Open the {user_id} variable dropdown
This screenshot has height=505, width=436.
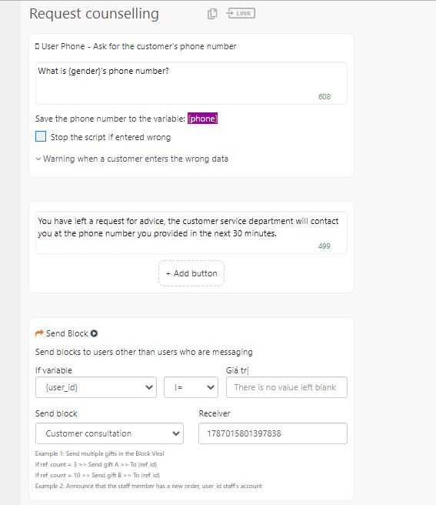[96, 387]
